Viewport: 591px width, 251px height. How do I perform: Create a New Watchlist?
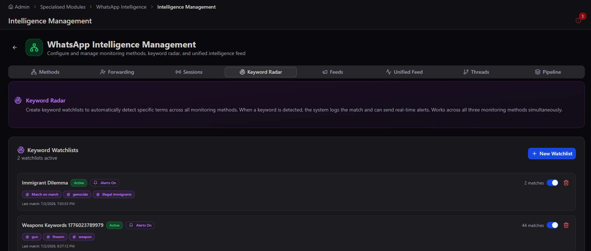coord(552,154)
